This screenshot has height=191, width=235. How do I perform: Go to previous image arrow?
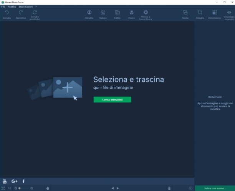[113, 188]
